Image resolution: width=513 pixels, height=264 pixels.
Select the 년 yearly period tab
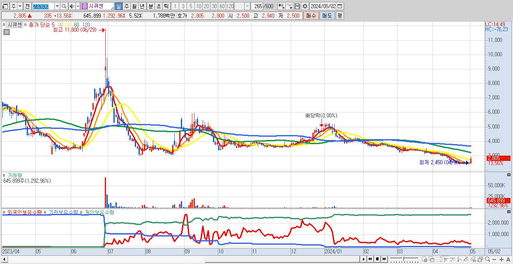142,6
